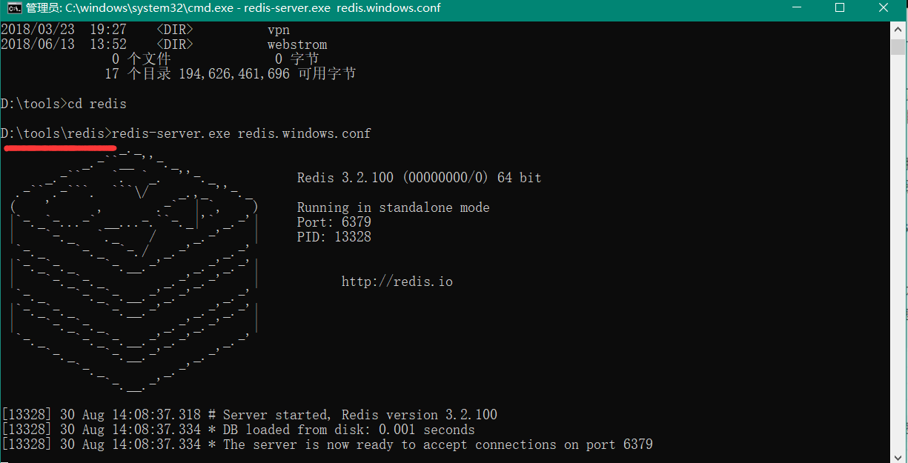The width and height of the screenshot is (908, 463).
Task: Click '194,626,461,696' free bytes value
Action: (234, 75)
